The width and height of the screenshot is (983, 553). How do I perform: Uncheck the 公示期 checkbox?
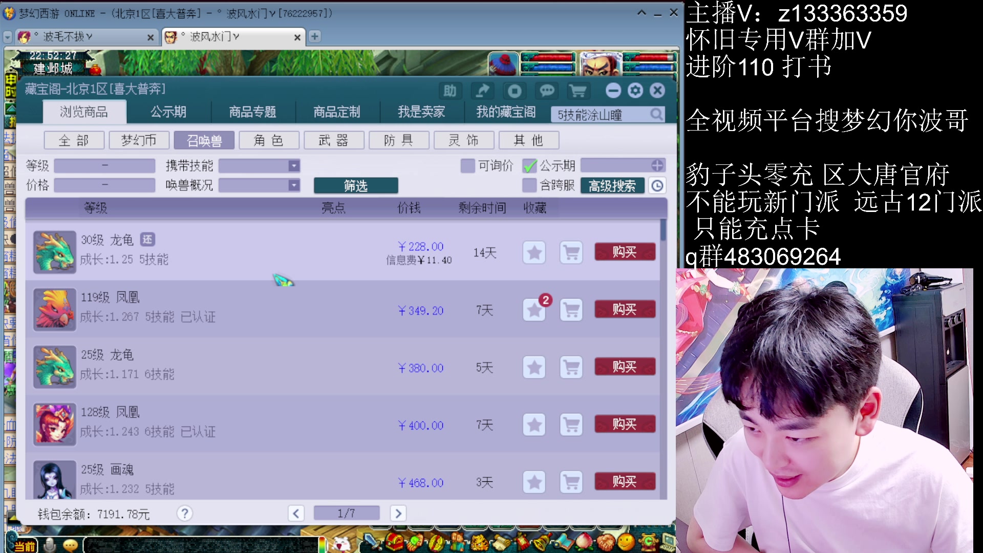click(529, 165)
